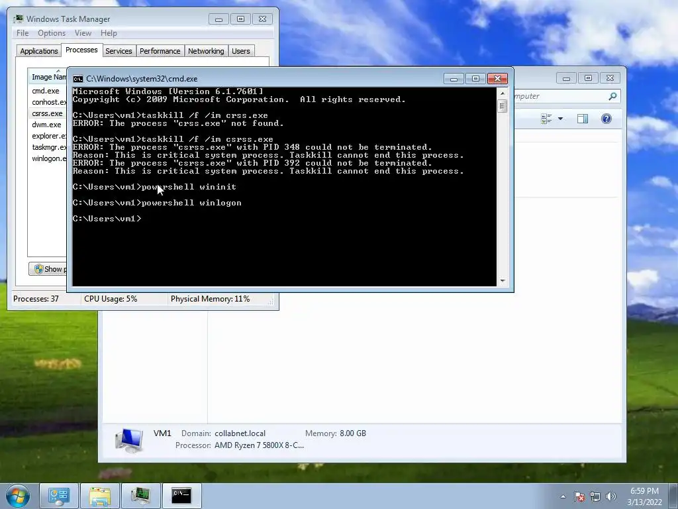Click the cmd vertical scrollbar thumb
Image resolution: width=678 pixels, height=509 pixels.
[503, 106]
